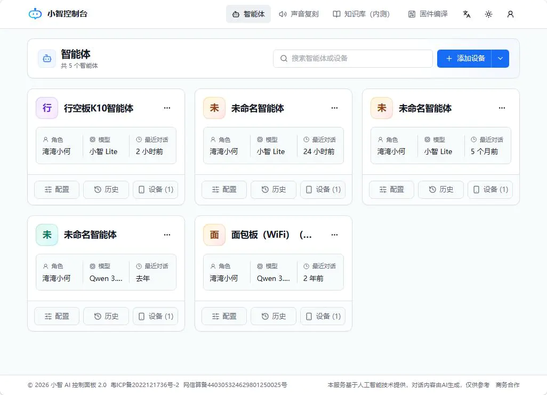Open 设备 (1) on the 24 小时前 card
Image resolution: width=547 pixels, height=395 pixels.
(x=323, y=189)
